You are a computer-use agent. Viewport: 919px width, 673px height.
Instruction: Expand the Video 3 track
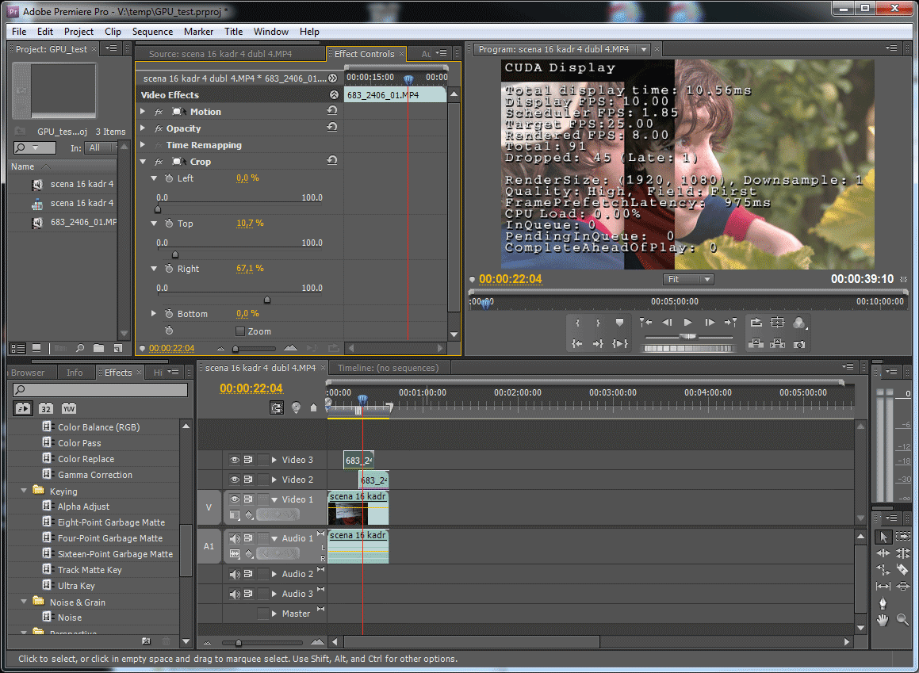274,460
